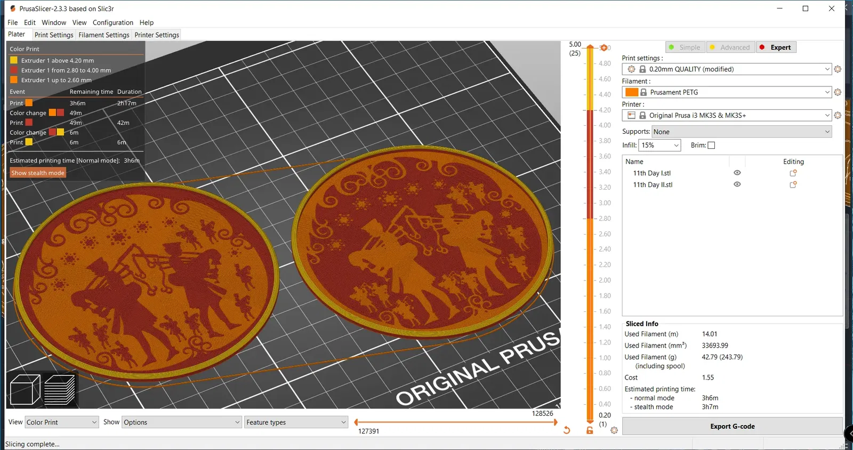The height and width of the screenshot is (450, 853).
Task: Click the plus icon to add color change
Action: pyautogui.click(x=603, y=48)
